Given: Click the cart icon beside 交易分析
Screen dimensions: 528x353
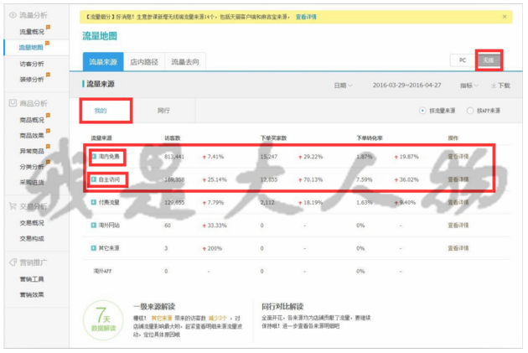Looking at the screenshot, I should (12, 205).
